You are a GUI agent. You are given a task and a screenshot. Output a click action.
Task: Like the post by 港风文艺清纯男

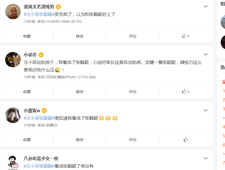(x=185, y=36)
